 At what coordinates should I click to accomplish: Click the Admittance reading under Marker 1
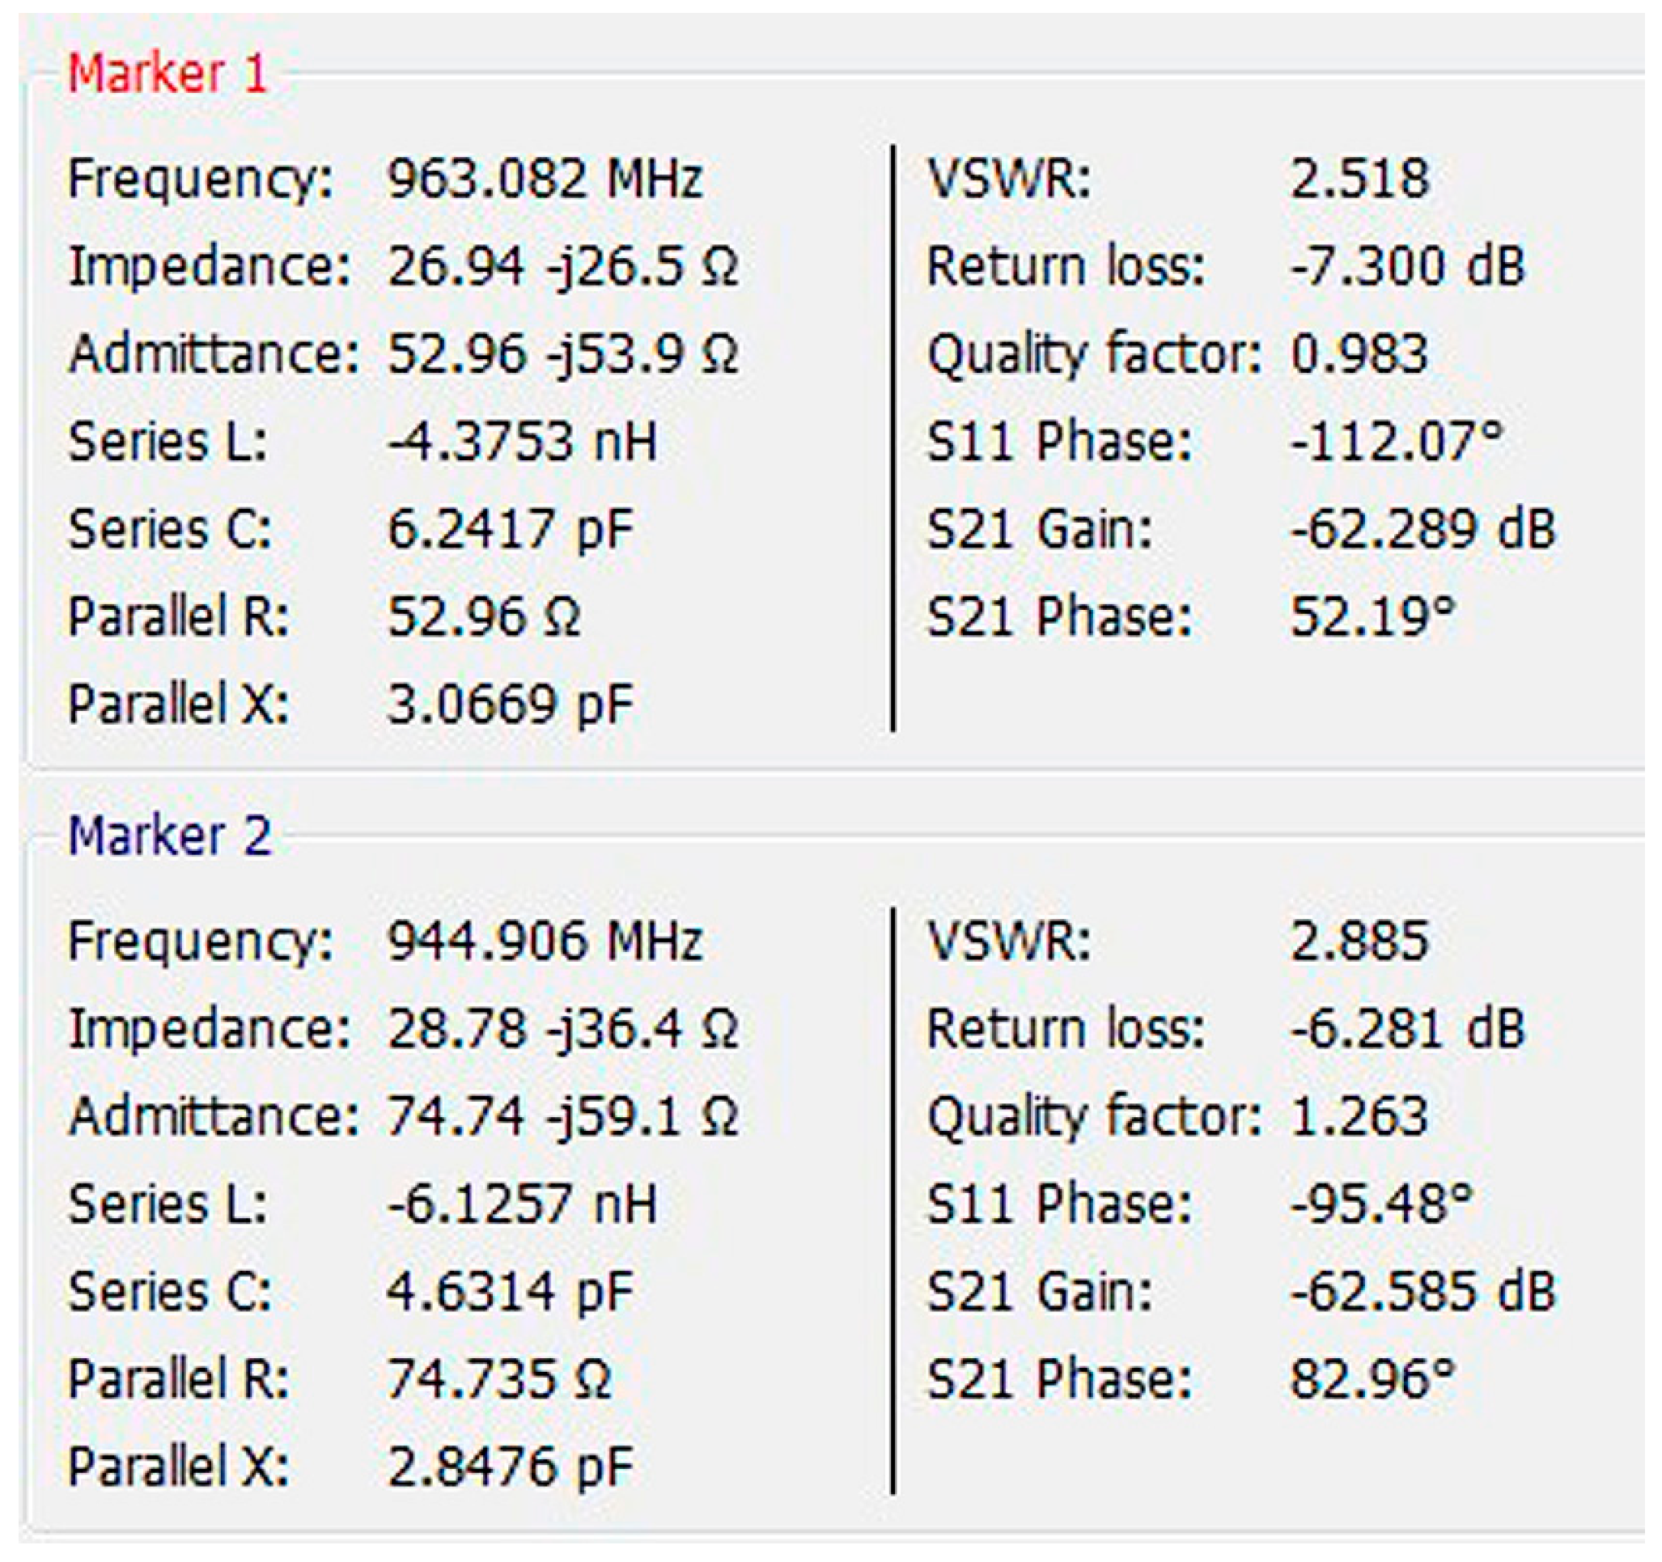tap(560, 354)
